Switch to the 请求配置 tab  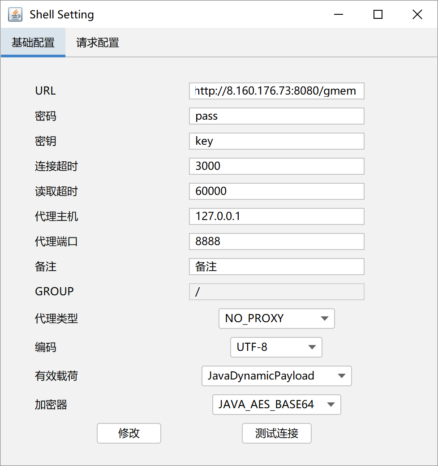pos(98,43)
